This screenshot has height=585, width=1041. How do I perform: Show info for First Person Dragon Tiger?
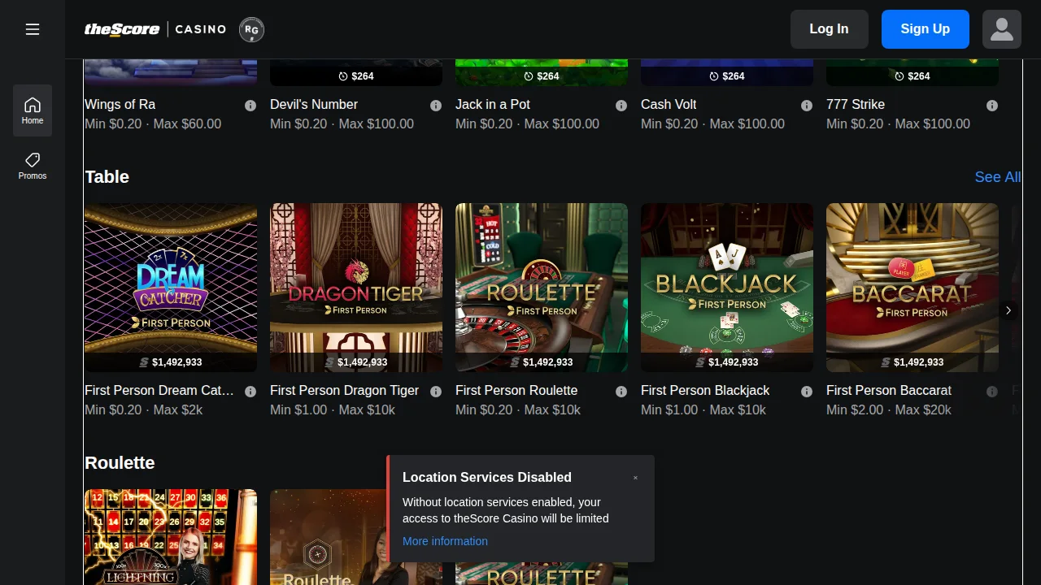click(436, 392)
